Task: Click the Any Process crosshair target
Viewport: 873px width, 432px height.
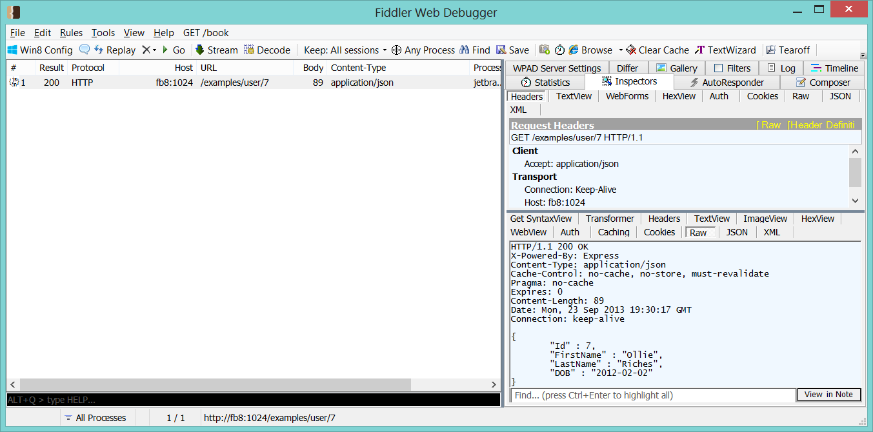Action: point(397,50)
